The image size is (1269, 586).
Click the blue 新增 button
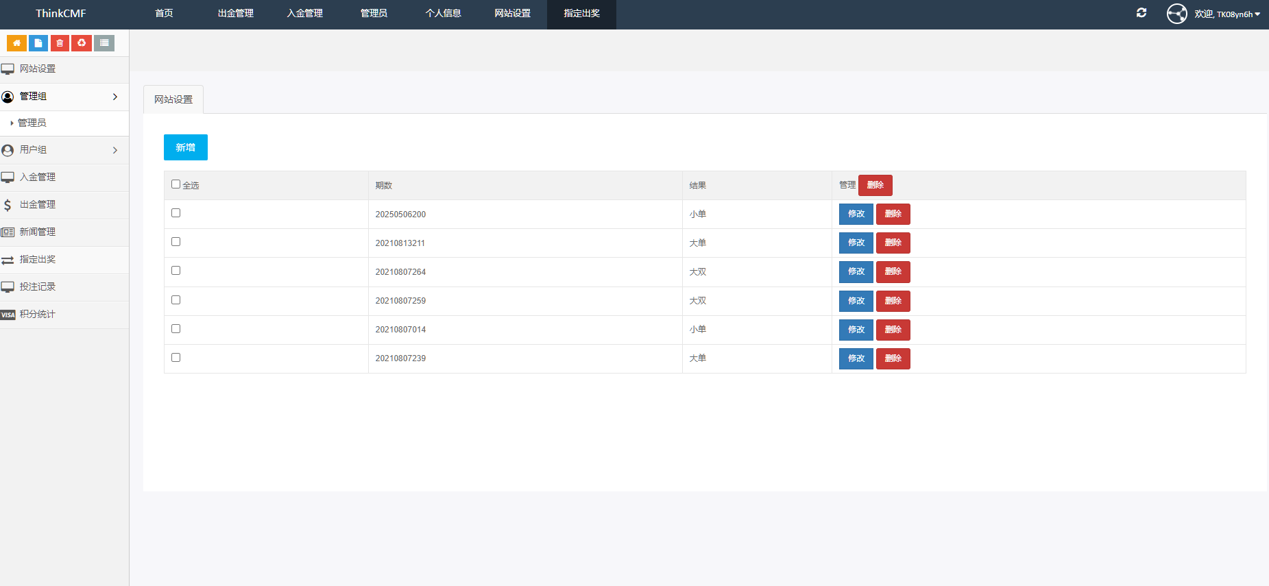click(186, 147)
